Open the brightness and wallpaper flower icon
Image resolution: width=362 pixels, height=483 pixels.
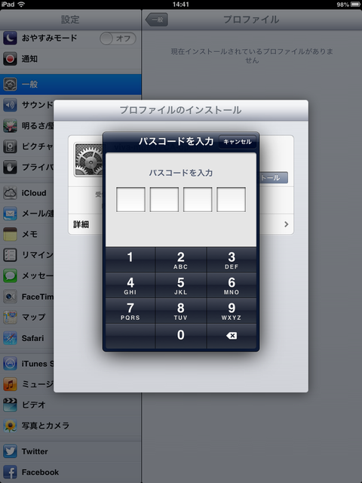coord(10,126)
